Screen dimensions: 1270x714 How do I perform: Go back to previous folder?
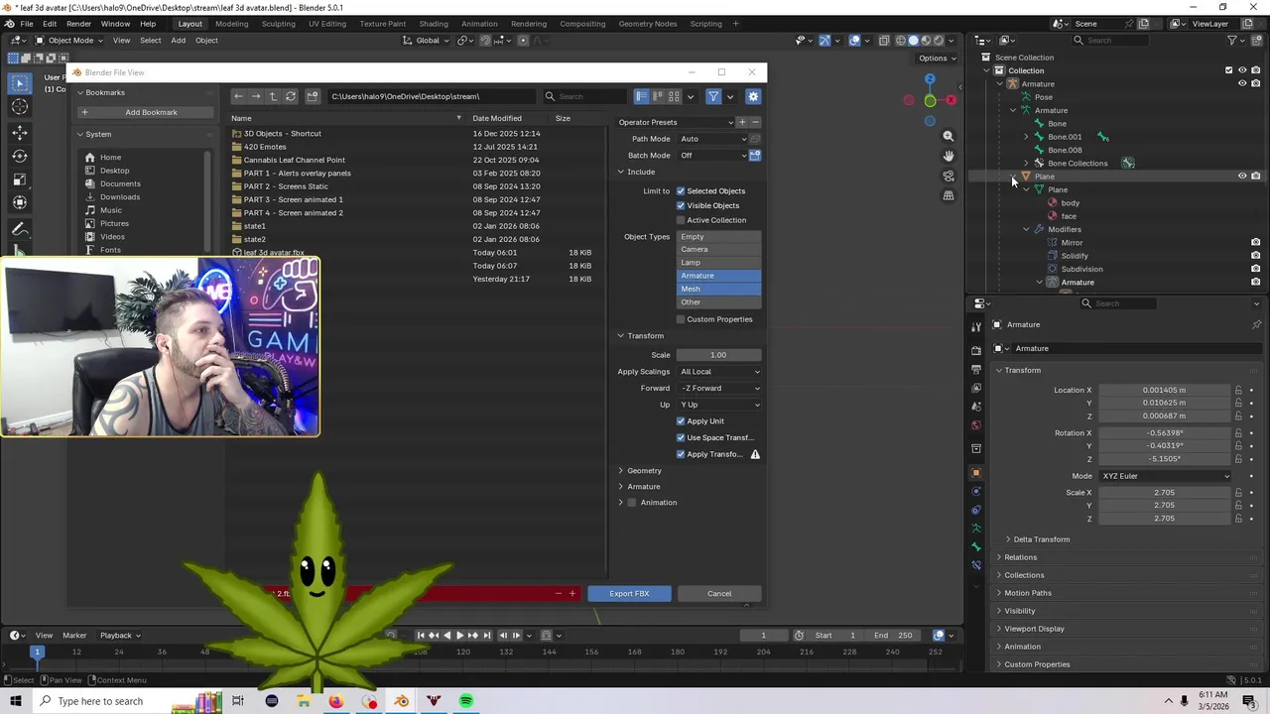tap(238, 96)
